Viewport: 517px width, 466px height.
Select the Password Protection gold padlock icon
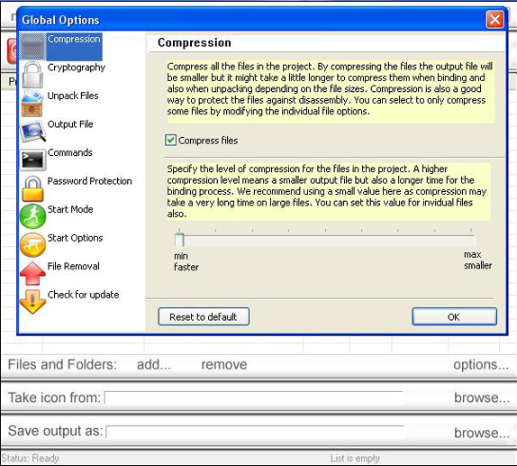[x=32, y=188]
